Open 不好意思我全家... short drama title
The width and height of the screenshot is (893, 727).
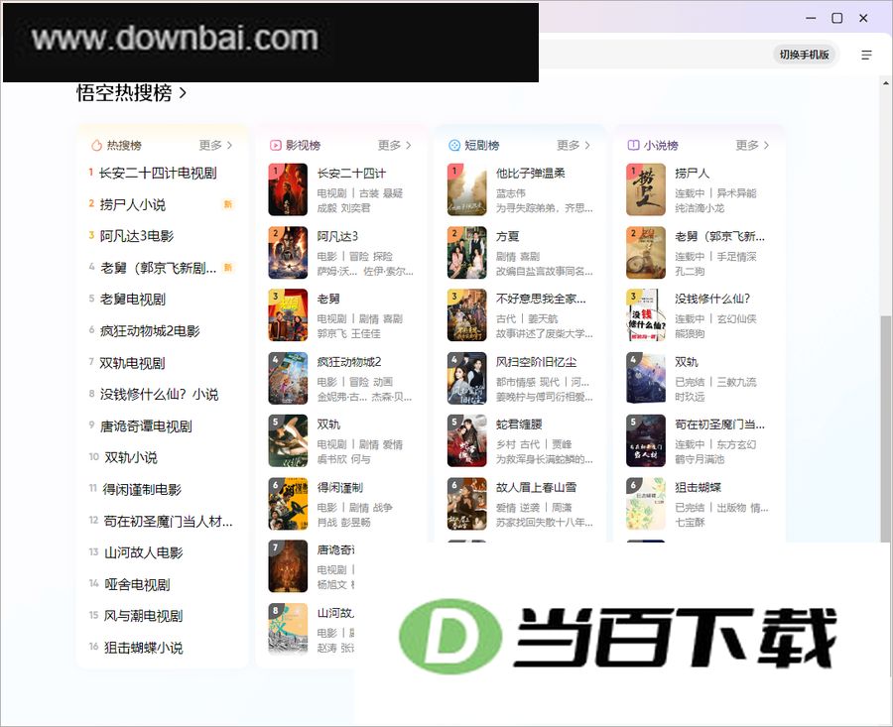[x=541, y=299]
